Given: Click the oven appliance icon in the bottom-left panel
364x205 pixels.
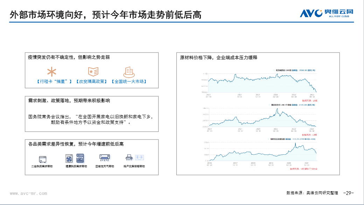Looking at the screenshot, I should pyautogui.click(x=42, y=158).
